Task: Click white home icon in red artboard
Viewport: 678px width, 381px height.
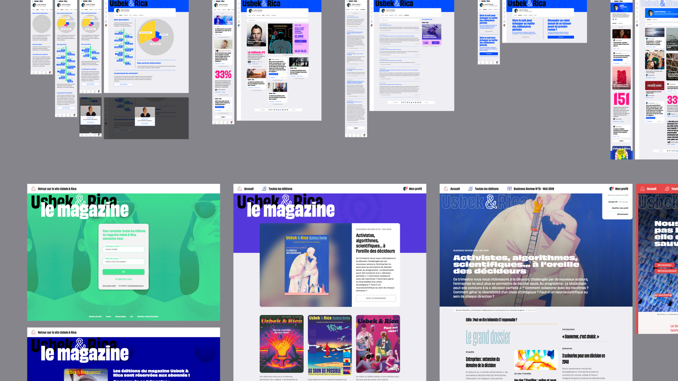Action: coord(643,189)
